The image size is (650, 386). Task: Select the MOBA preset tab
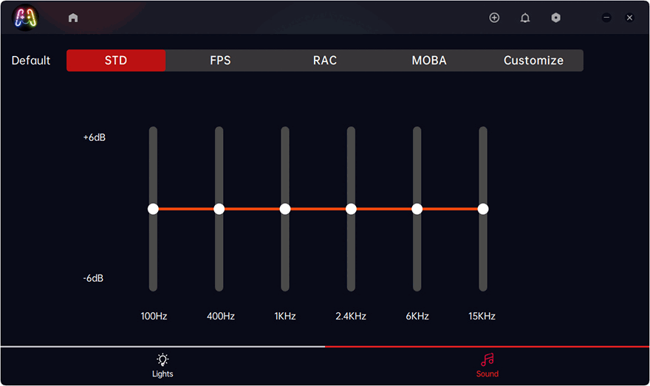429,61
